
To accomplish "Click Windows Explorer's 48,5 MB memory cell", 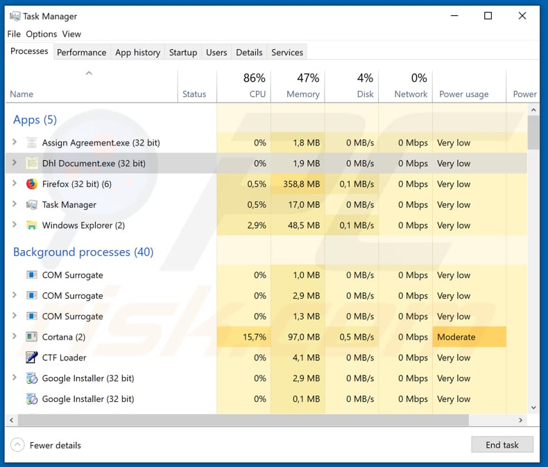I will pyautogui.click(x=298, y=225).
